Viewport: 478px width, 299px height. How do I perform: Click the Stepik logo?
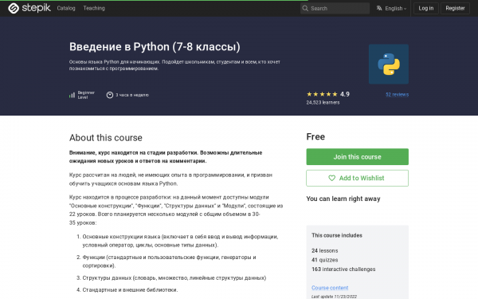[29, 8]
